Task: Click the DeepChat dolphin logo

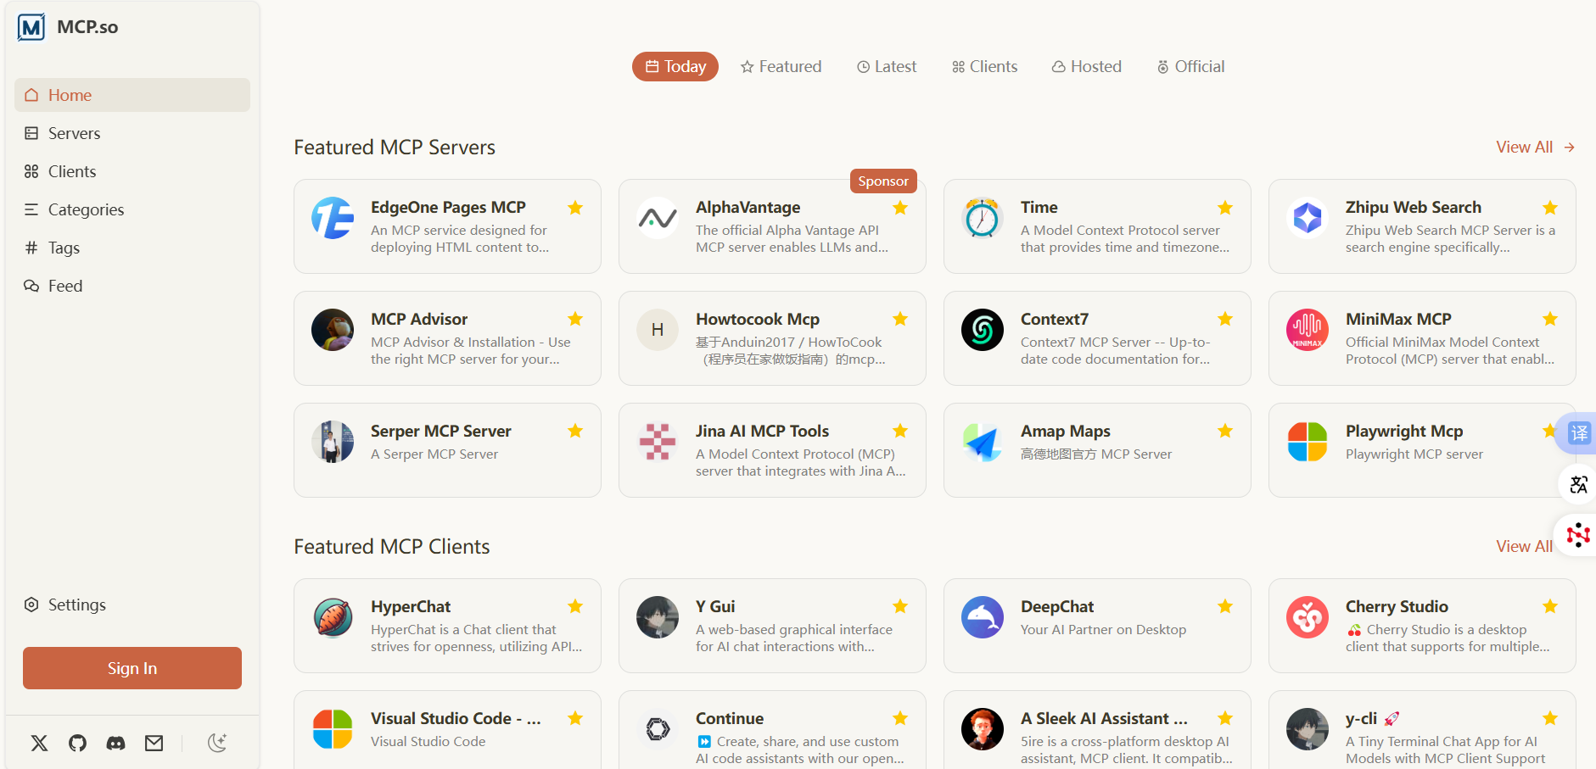Action: (x=983, y=617)
